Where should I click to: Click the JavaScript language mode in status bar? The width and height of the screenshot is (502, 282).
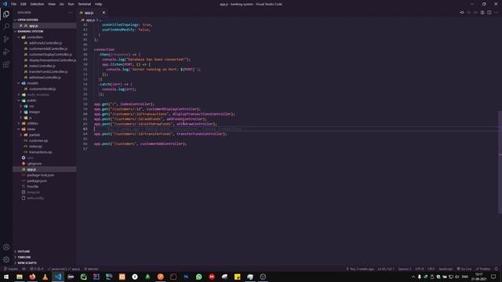(x=446, y=269)
